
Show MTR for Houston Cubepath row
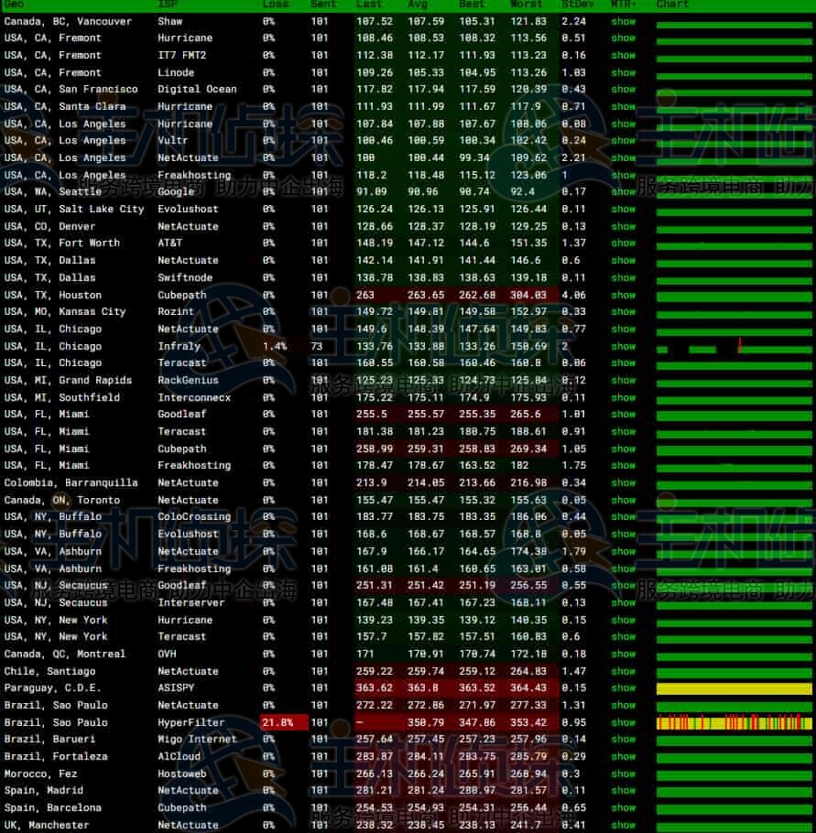623,295
